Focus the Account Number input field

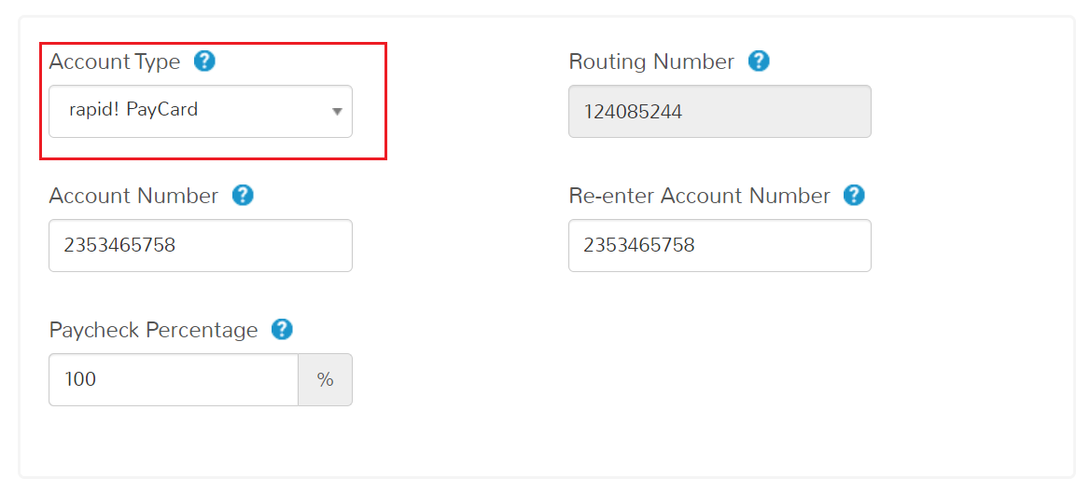(201, 246)
